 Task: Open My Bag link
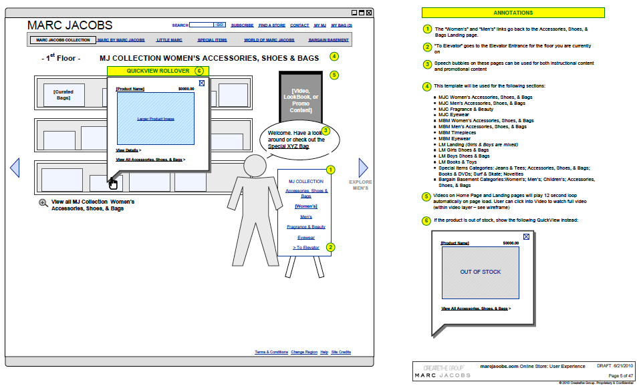coord(342,25)
